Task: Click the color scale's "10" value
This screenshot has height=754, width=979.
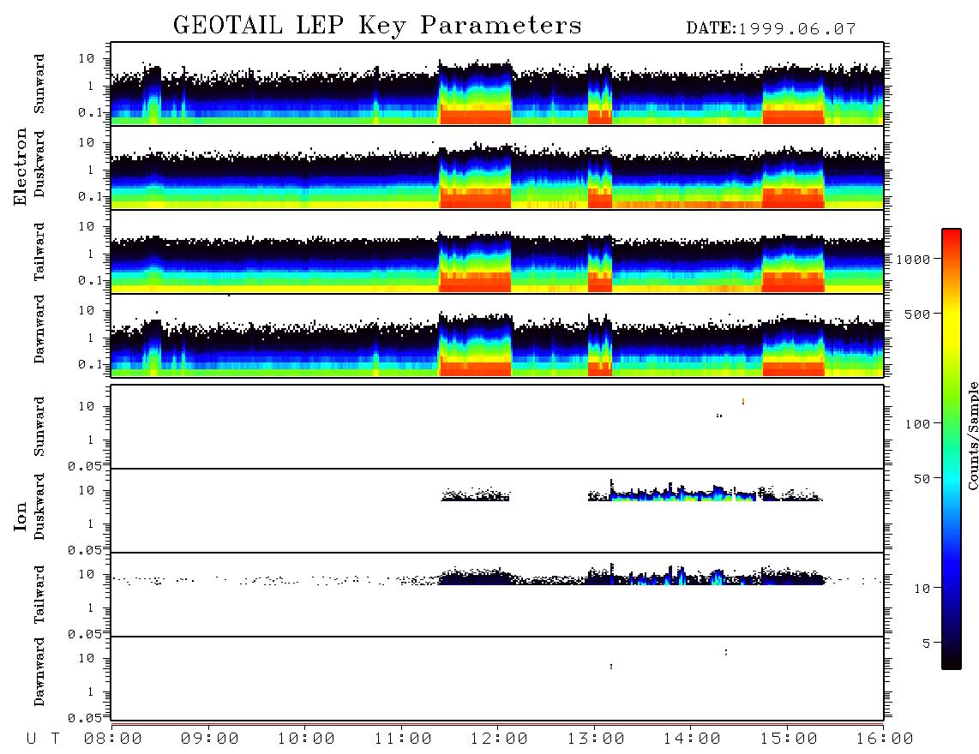Action: point(922,588)
